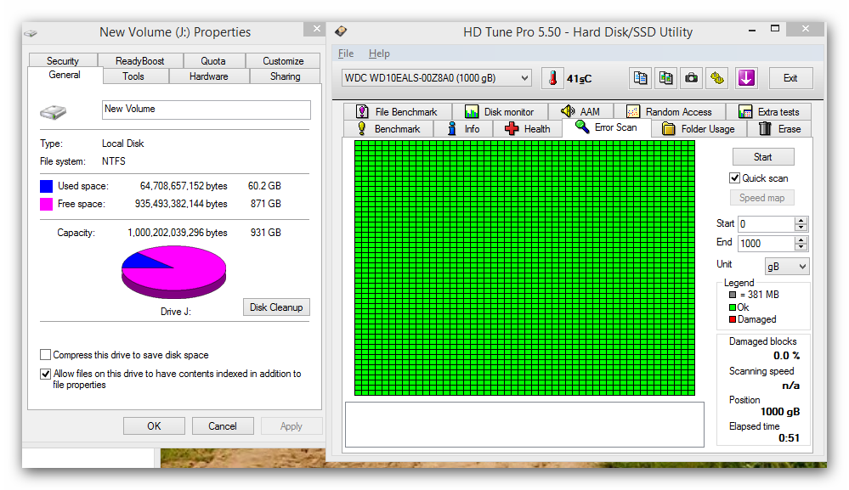Enable Compress this drive to save space
849x490 pixels.
pos(46,355)
